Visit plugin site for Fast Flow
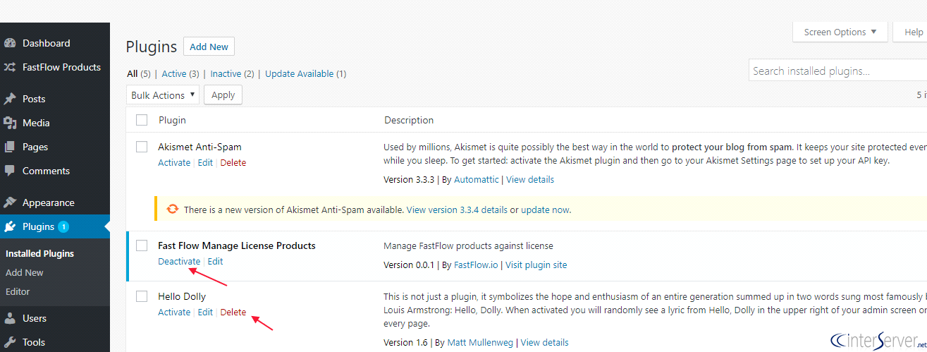The image size is (927, 352). [x=536, y=265]
